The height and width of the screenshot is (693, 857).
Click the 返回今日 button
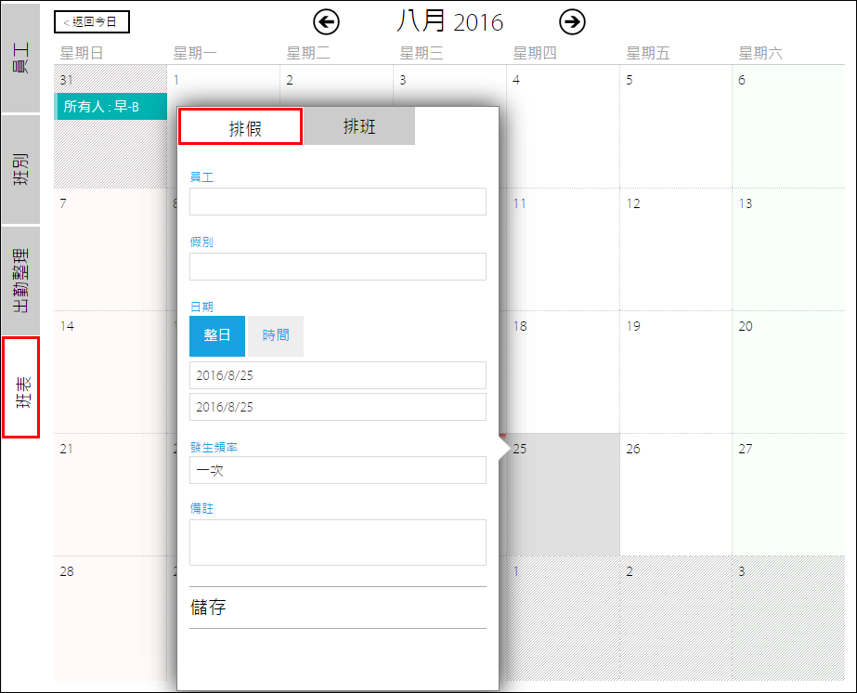(92, 21)
